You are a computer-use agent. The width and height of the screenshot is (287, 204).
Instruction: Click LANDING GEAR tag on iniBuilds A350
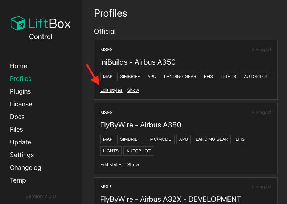click(x=180, y=77)
